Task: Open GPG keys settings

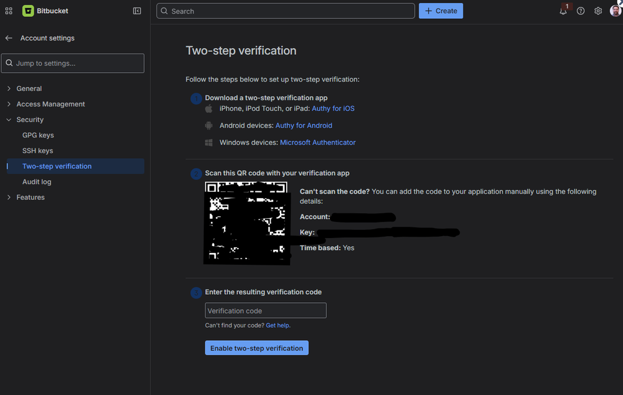Action: click(38, 135)
